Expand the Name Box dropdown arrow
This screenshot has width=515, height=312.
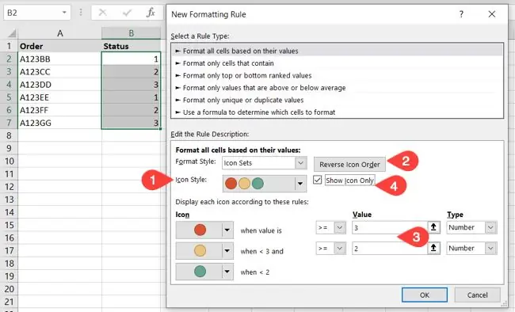64,13
